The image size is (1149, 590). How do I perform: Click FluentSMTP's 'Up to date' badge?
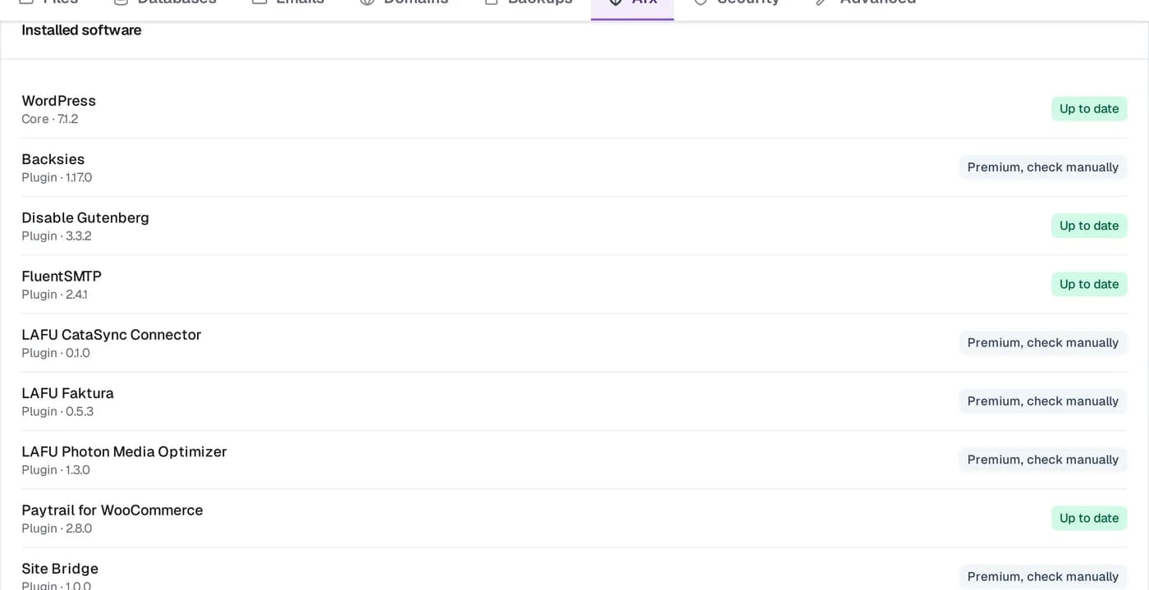(1089, 284)
